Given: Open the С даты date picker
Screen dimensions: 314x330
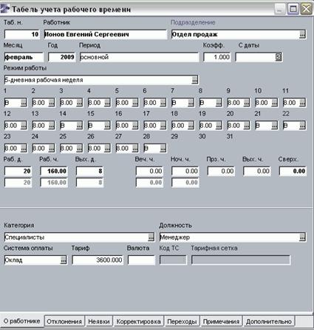Looking at the screenshot, I should click(x=279, y=57).
